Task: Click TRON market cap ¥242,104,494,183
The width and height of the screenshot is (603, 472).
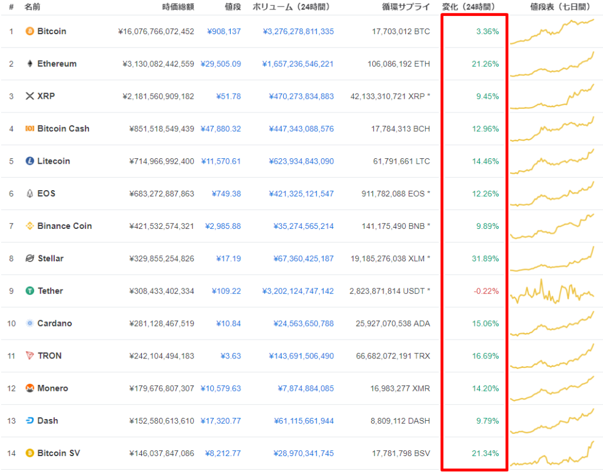Action: pos(161,356)
